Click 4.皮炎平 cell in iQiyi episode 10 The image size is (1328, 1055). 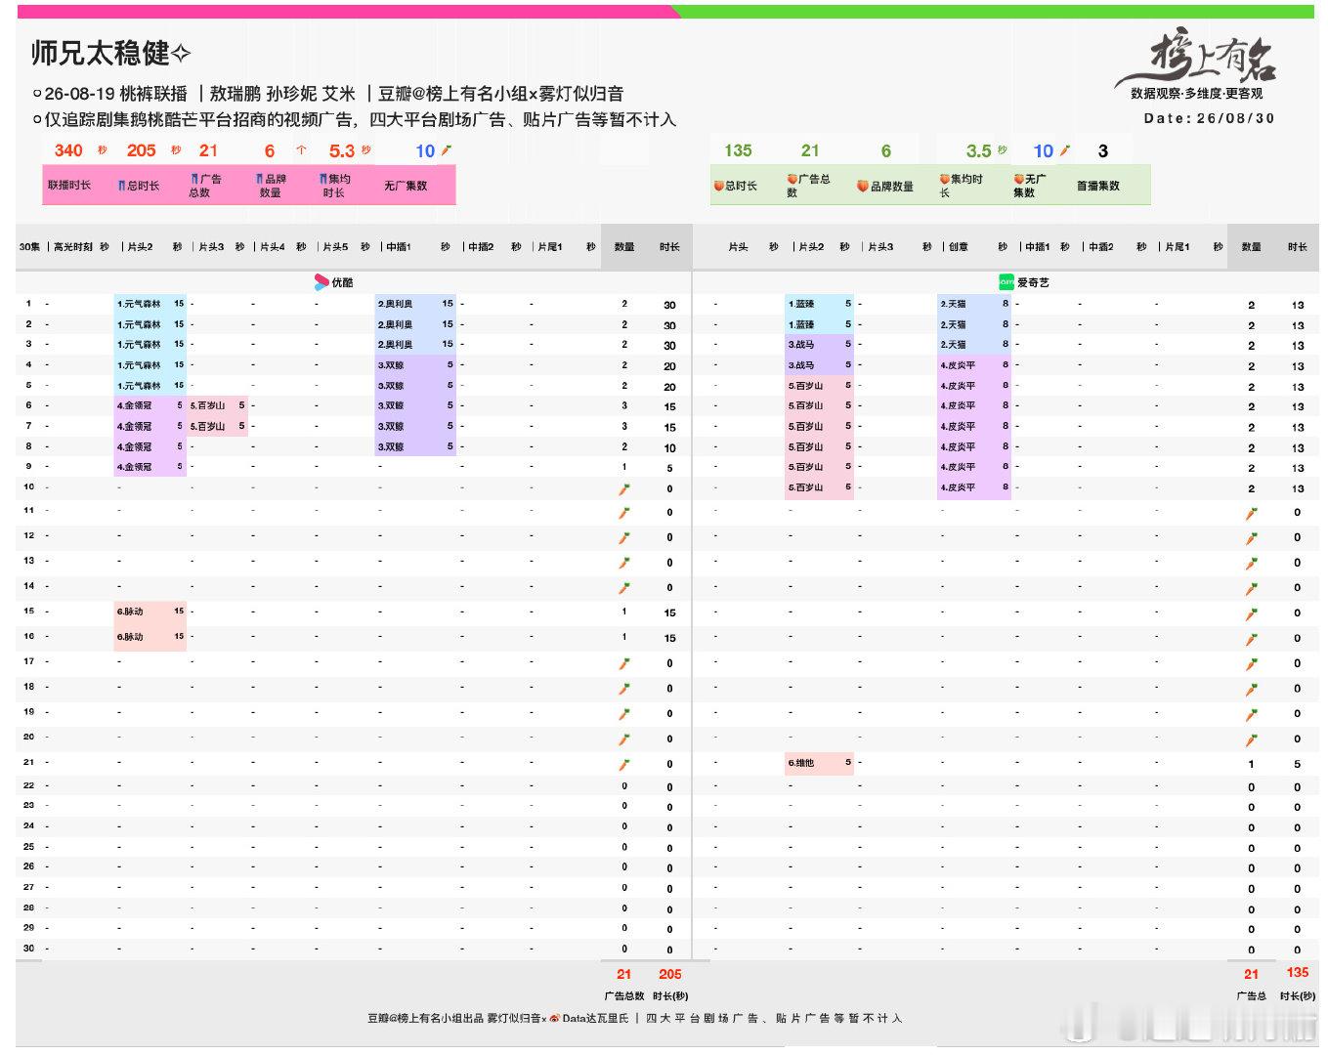(973, 487)
